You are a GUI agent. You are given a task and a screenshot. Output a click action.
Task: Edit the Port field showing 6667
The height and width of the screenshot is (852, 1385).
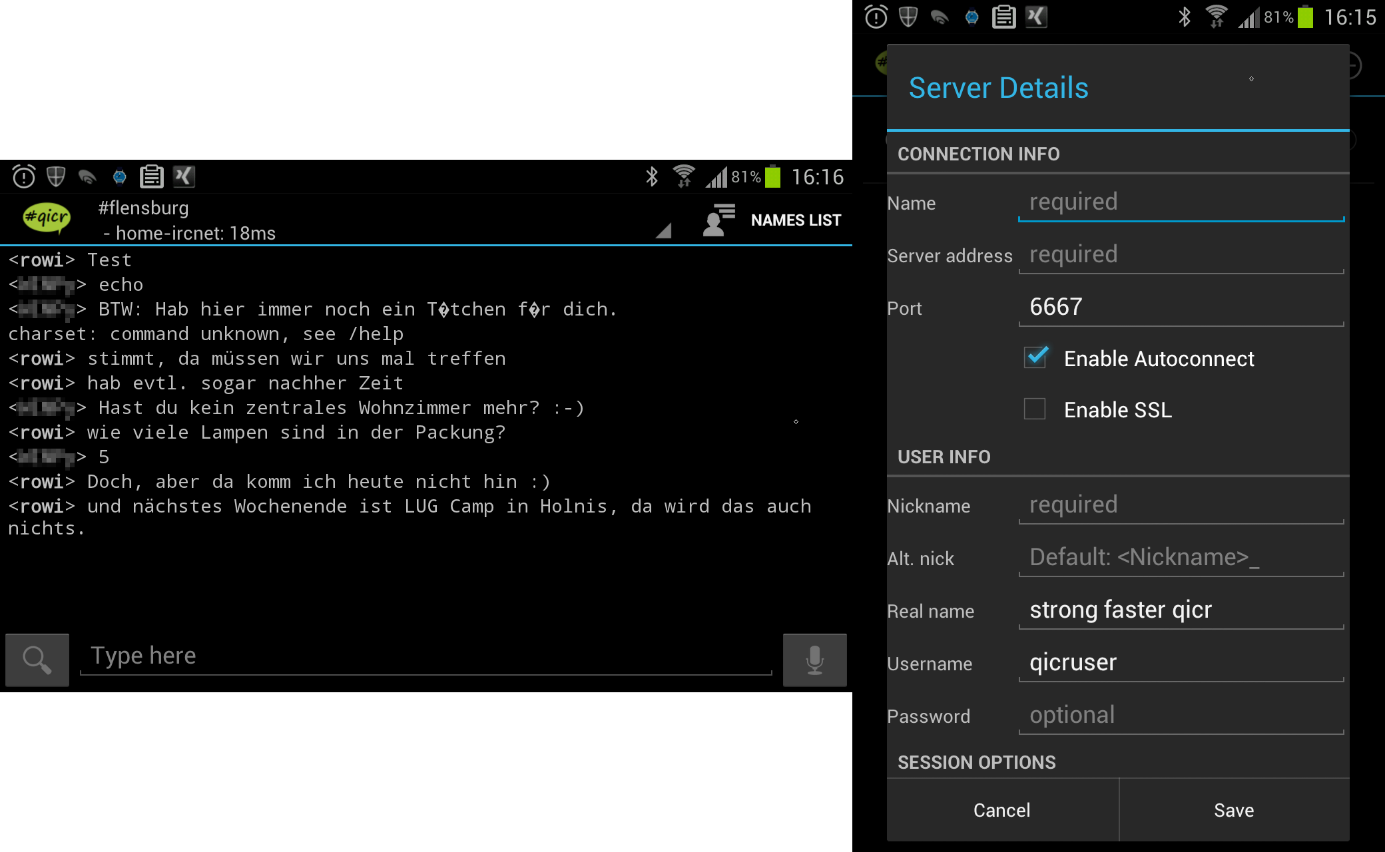[1181, 308]
